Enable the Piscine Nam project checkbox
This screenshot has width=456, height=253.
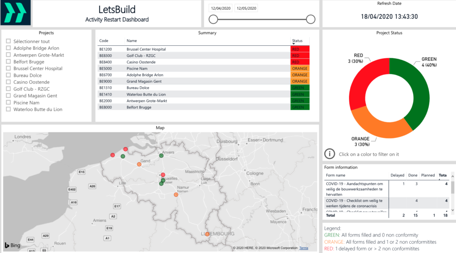(8, 102)
